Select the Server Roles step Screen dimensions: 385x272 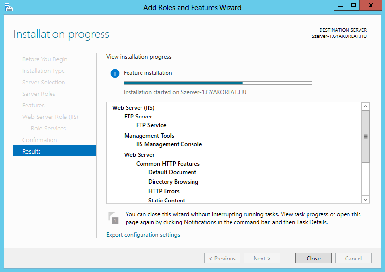coord(38,94)
